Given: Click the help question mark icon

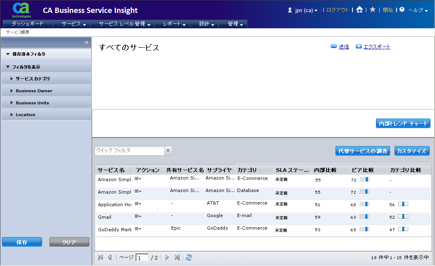Looking at the screenshot, I should (402, 10).
